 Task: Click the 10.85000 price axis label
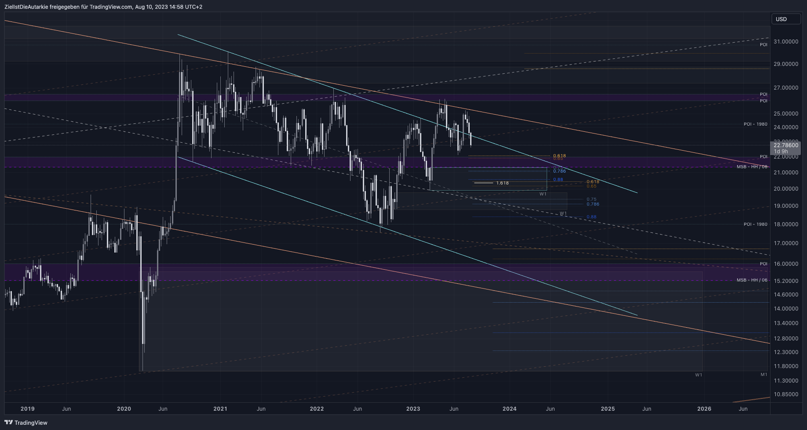click(786, 394)
